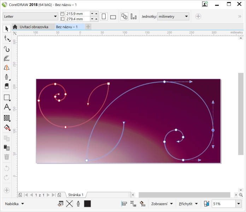Select the Eraser tool
Viewport: 246px width, 212px height.
point(6,86)
